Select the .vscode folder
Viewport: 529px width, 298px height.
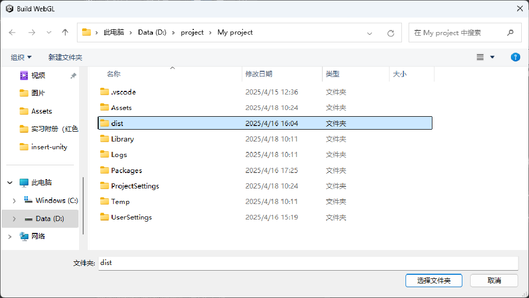(265, 92)
